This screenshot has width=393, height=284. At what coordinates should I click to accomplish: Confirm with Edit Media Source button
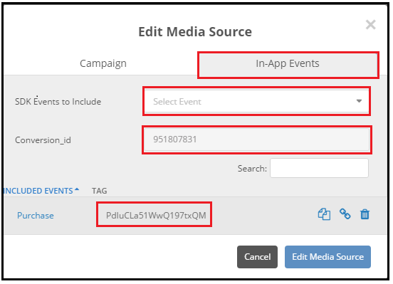[327, 257]
